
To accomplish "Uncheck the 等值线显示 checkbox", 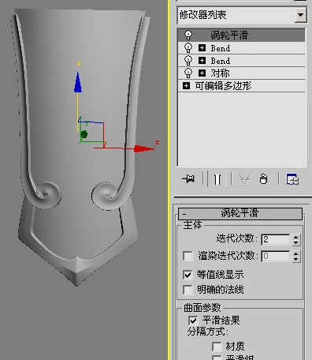I will point(188,275).
